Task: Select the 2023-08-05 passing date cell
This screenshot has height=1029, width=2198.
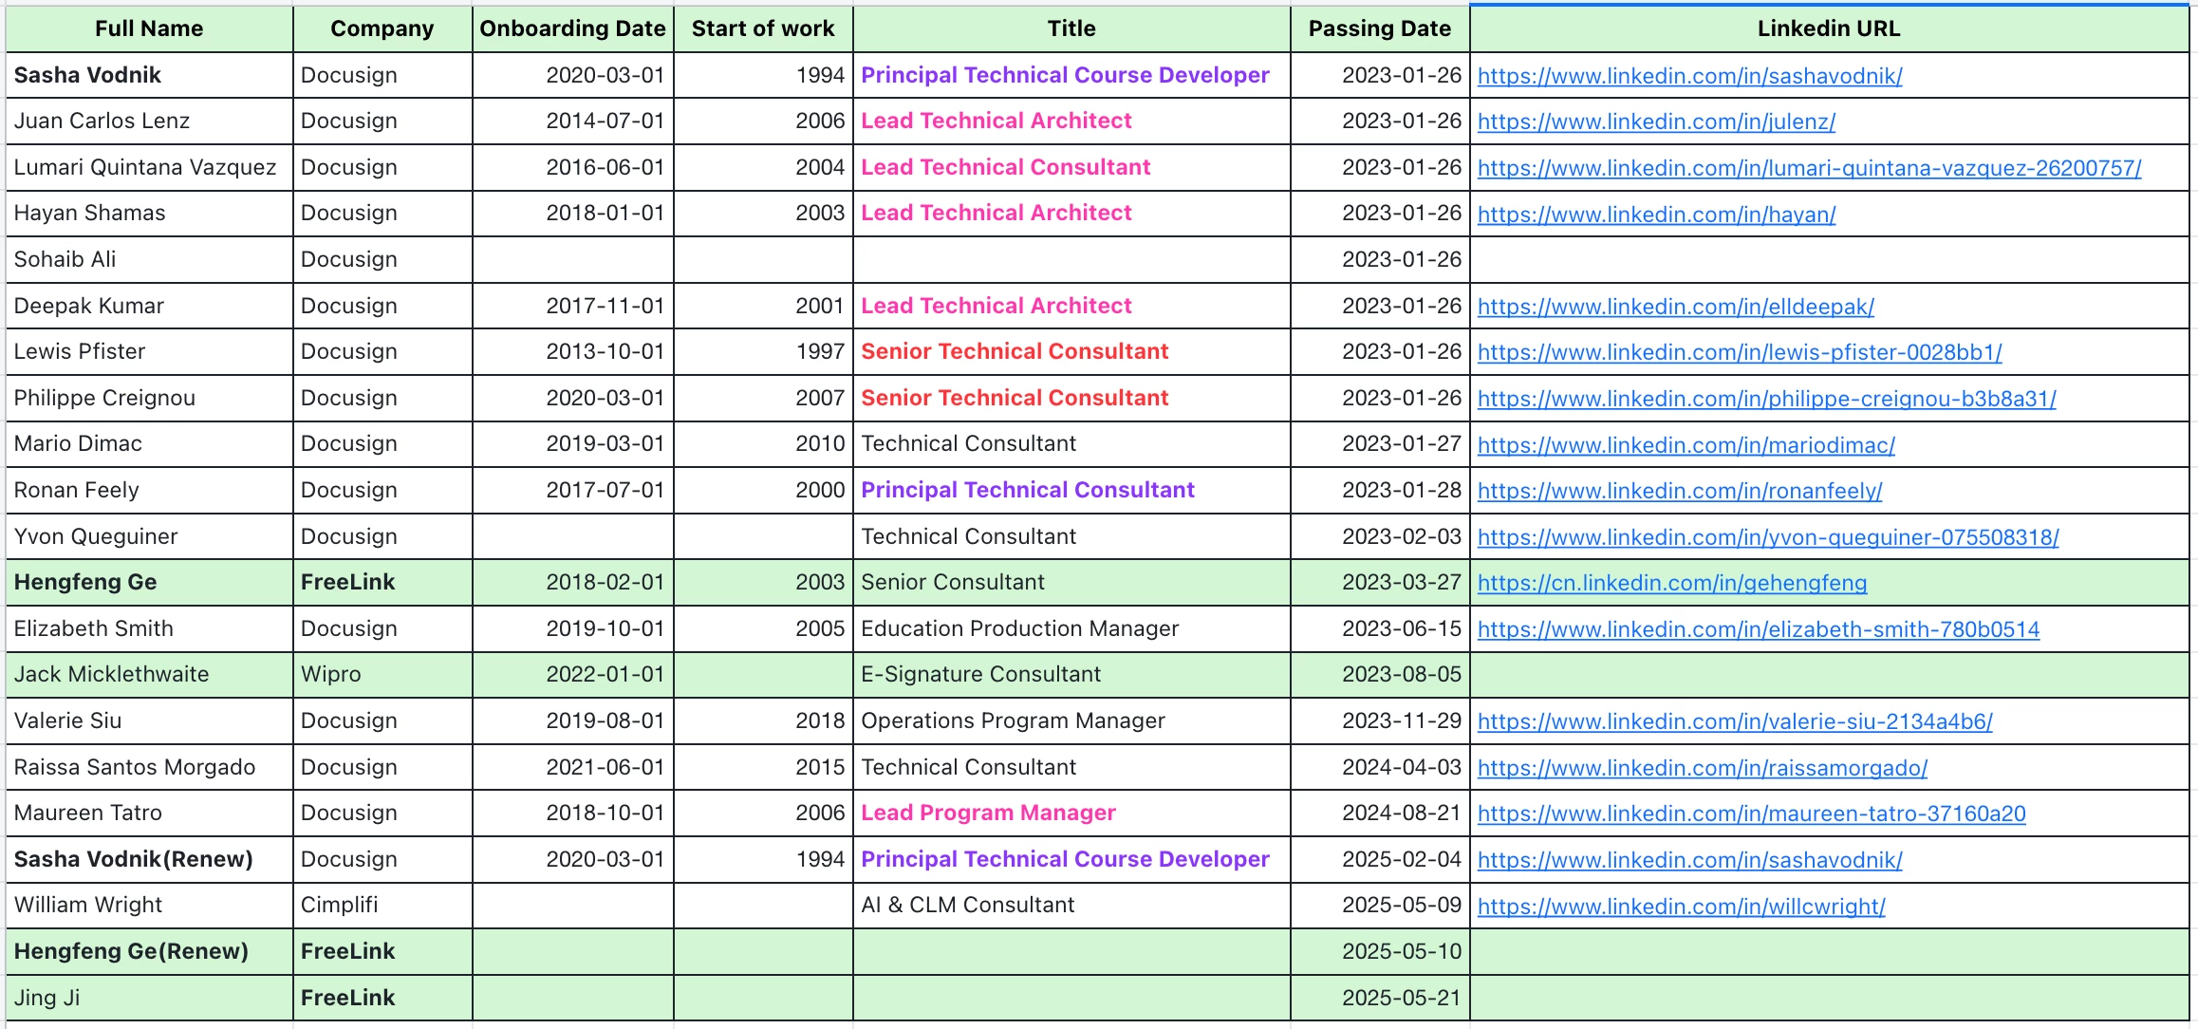Action: pos(1380,674)
